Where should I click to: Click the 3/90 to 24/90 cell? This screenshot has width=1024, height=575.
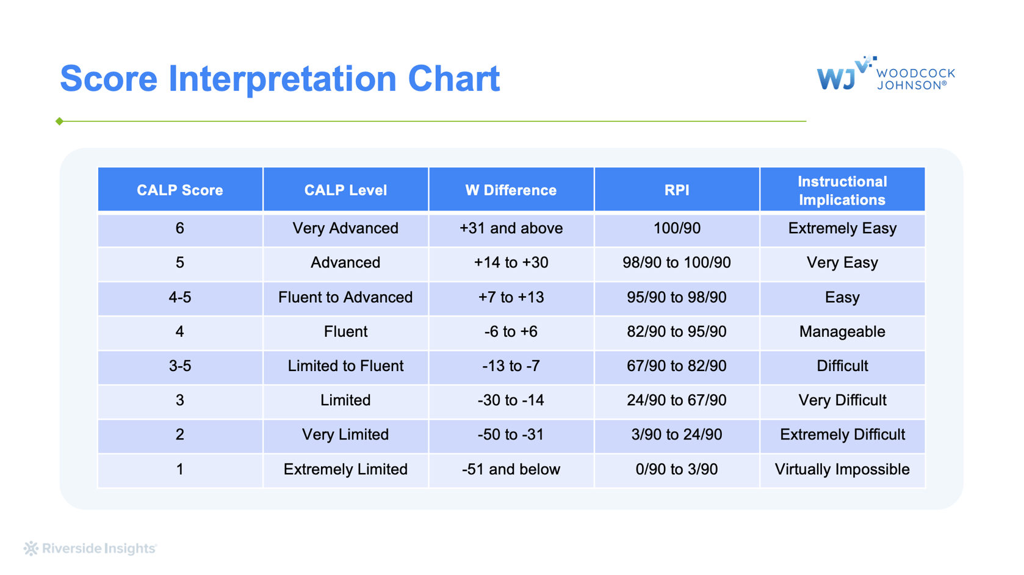pos(676,435)
